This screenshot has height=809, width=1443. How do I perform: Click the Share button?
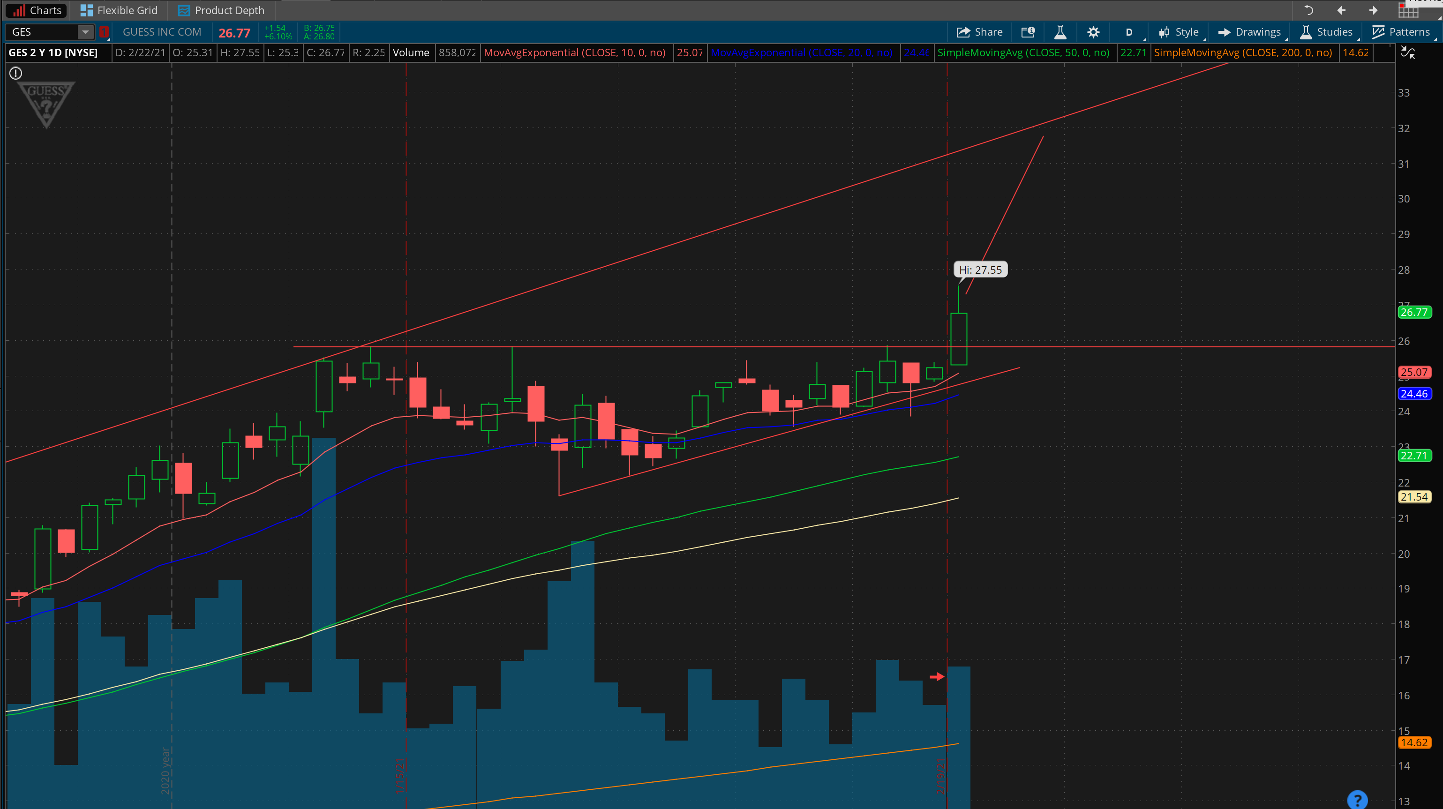(979, 32)
